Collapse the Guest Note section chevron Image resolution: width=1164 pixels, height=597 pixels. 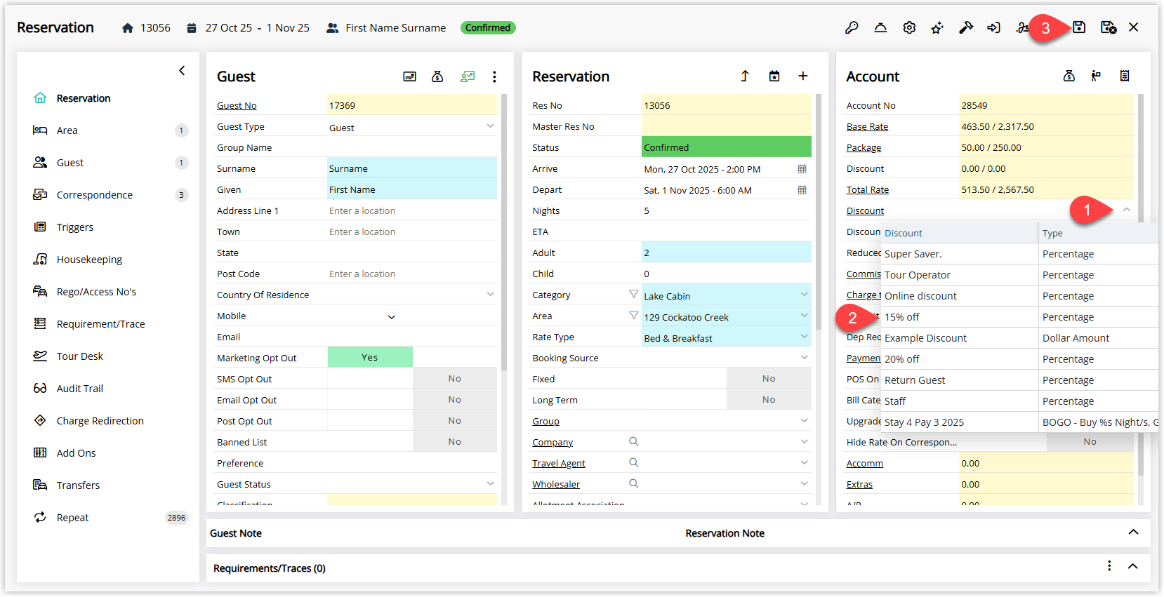(x=1133, y=532)
